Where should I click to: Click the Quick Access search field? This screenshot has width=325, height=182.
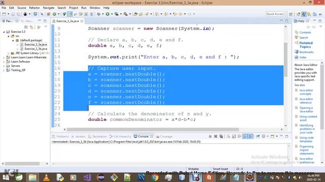[275, 14]
